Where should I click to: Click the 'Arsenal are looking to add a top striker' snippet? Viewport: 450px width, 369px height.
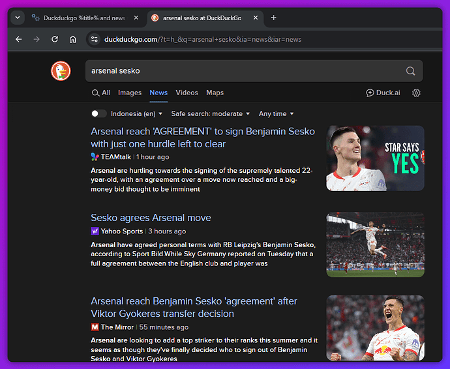tap(204, 349)
